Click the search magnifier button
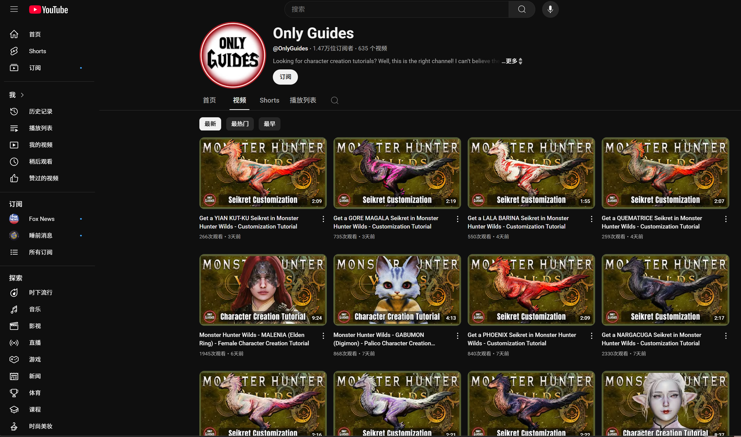 click(x=522, y=9)
